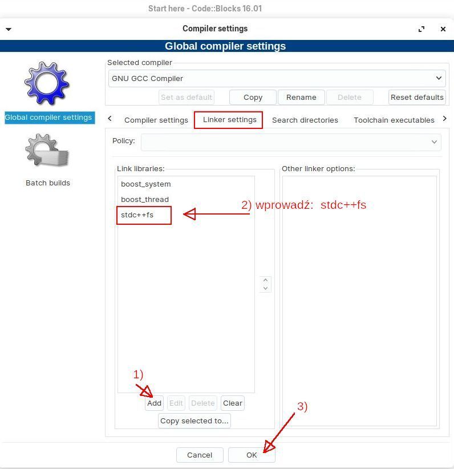Switch to the Compiler settings tab
The image size is (454, 469).
tap(156, 120)
